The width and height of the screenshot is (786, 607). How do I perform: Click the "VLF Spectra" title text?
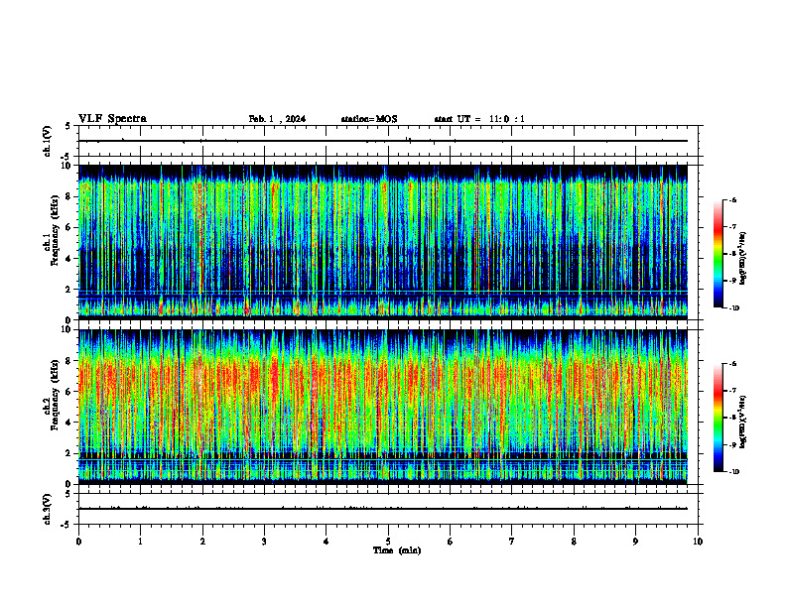tap(112, 119)
